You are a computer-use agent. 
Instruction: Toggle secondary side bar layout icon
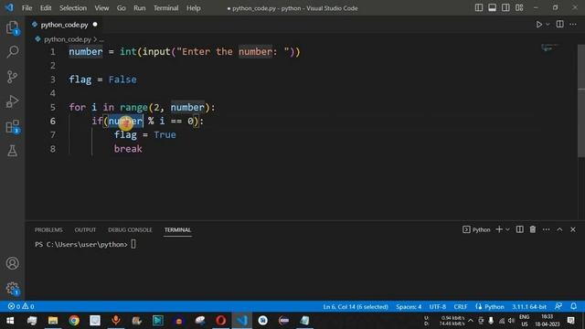(505, 8)
